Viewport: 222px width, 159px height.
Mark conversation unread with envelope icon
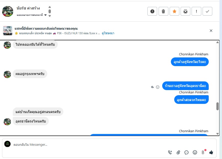(185, 11)
